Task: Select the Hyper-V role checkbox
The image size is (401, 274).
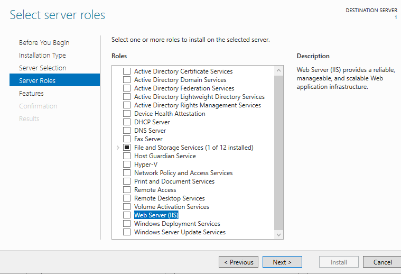Action: [127, 165]
